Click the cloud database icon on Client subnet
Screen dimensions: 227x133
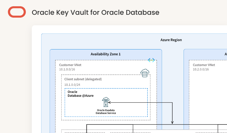coord(145,73)
